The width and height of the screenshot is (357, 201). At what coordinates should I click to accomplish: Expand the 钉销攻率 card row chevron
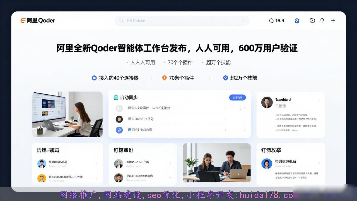(x=319, y=163)
